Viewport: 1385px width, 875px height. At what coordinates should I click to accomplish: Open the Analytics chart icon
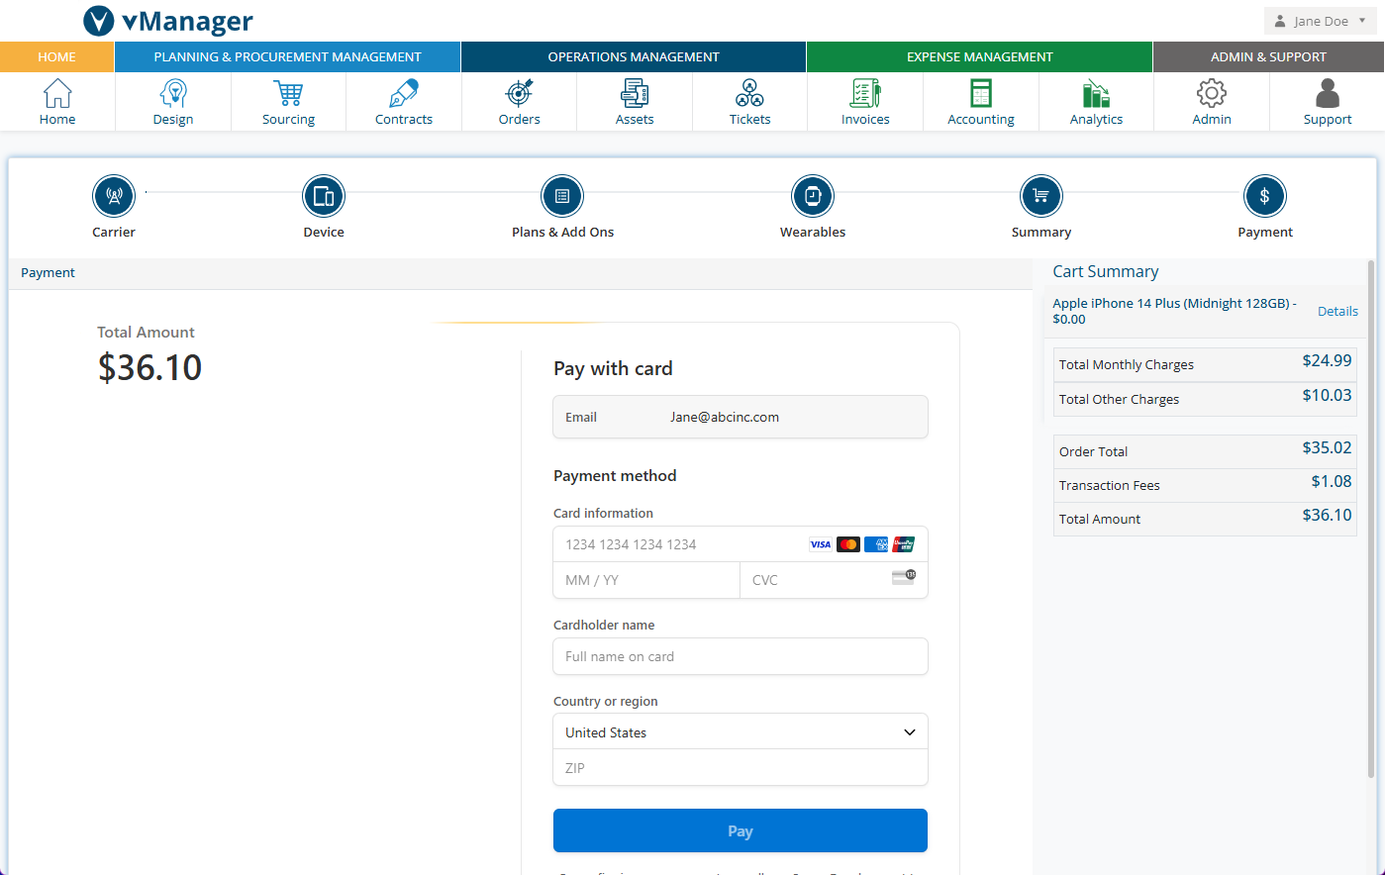point(1096,94)
